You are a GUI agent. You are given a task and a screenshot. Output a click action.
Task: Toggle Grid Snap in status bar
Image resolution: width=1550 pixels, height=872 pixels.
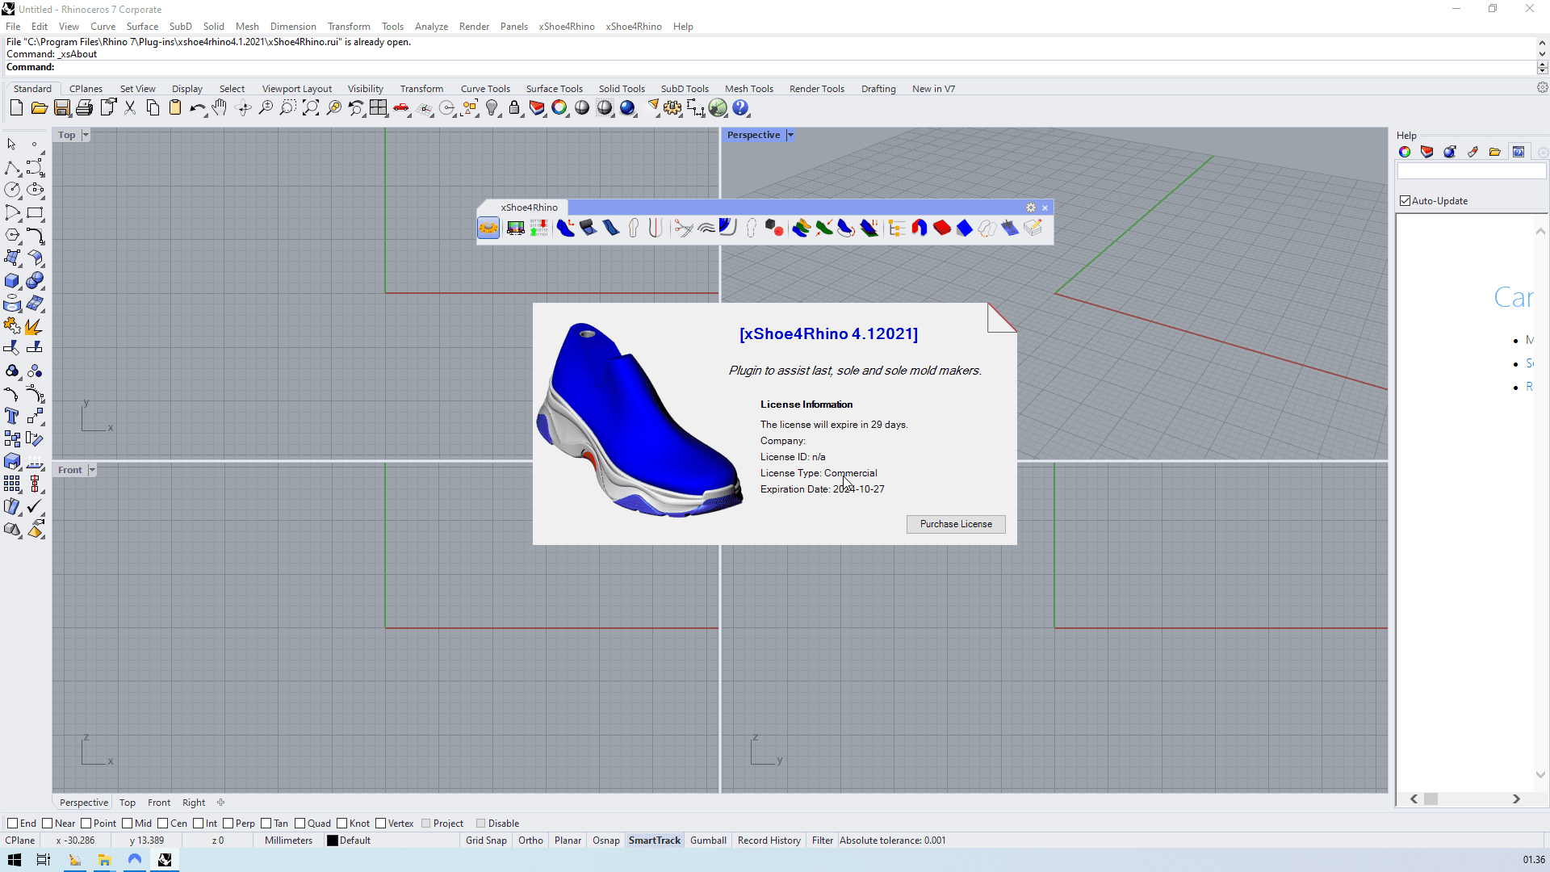click(486, 841)
